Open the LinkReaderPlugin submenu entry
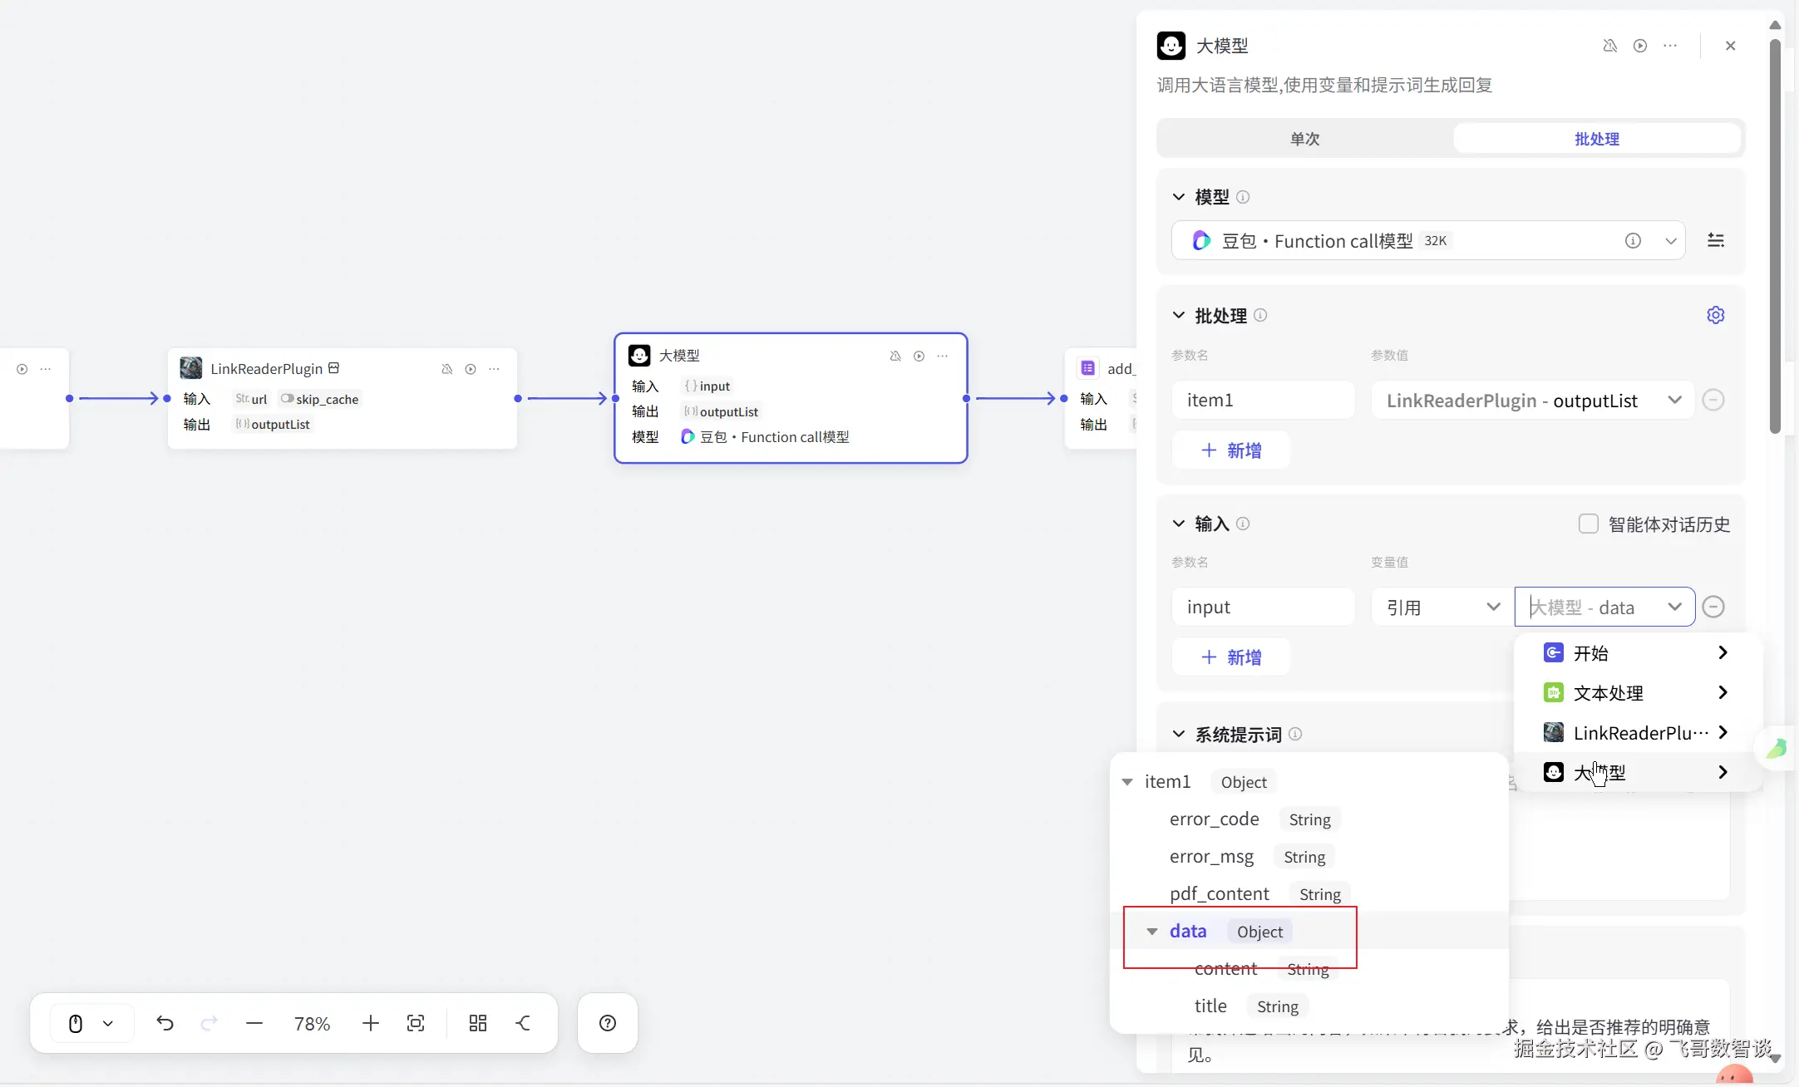 coord(1637,732)
